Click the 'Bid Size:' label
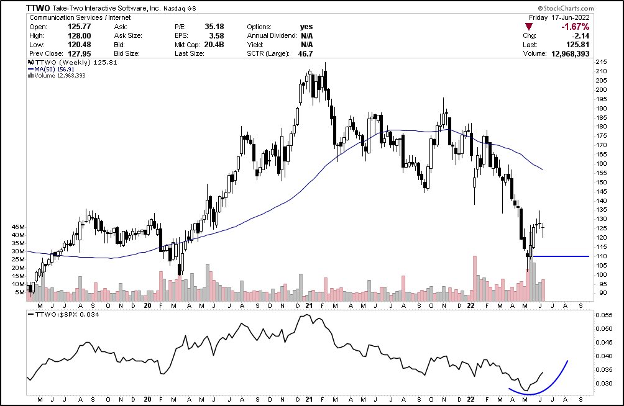 click(x=127, y=53)
